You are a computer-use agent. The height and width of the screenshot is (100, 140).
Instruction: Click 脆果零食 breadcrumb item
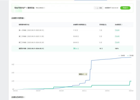coord(31,8)
